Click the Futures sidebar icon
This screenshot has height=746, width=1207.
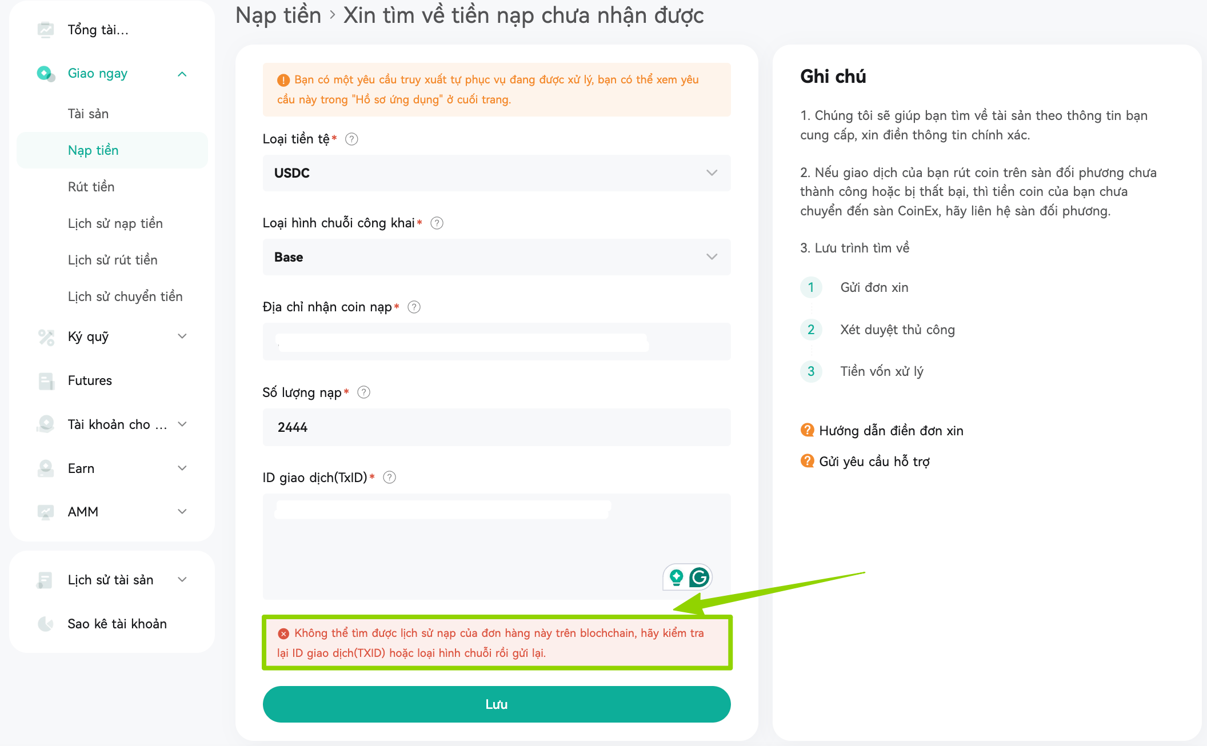tap(46, 380)
